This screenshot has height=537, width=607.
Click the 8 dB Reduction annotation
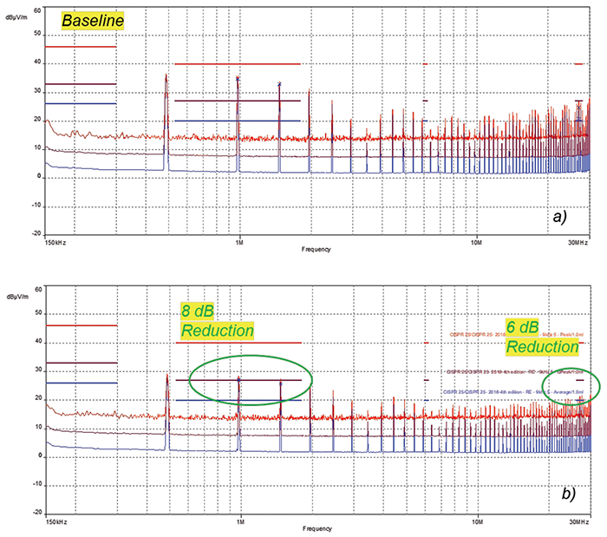coord(216,319)
